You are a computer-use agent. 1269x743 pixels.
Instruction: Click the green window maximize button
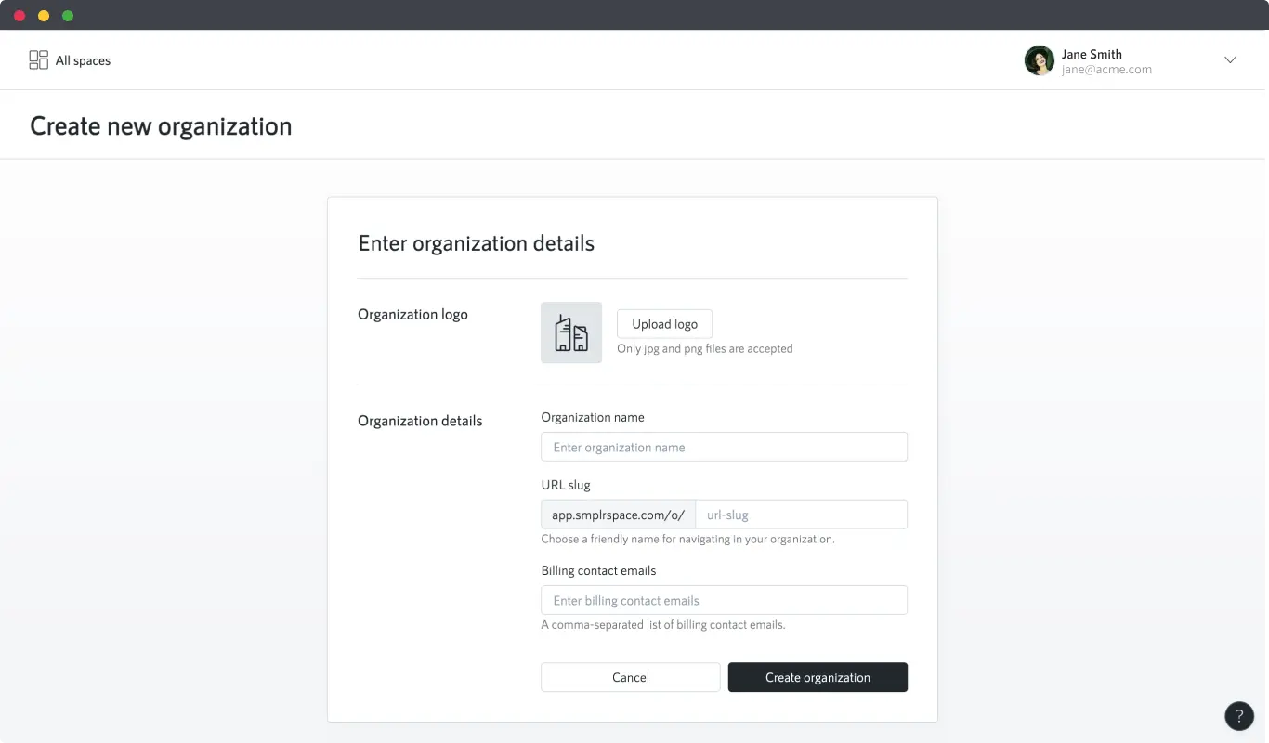click(68, 16)
